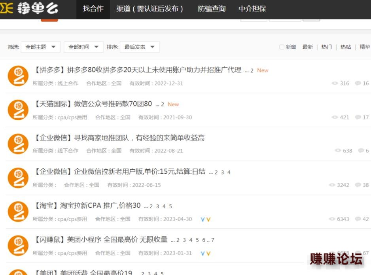The image size is (371, 275).
Task: Click view icon on 企业微信拉新老用户版 post
Action: [332, 185]
